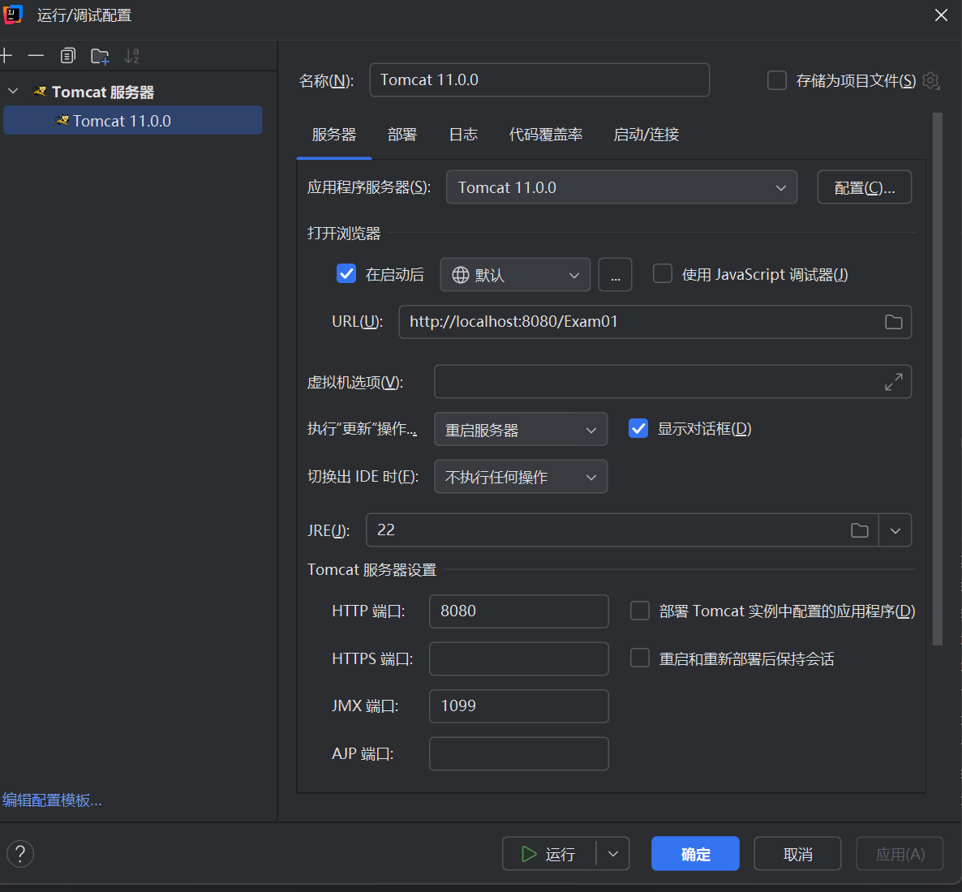
Task: Switch to the 代码覆盖率 tab
Action: point(546,135)
